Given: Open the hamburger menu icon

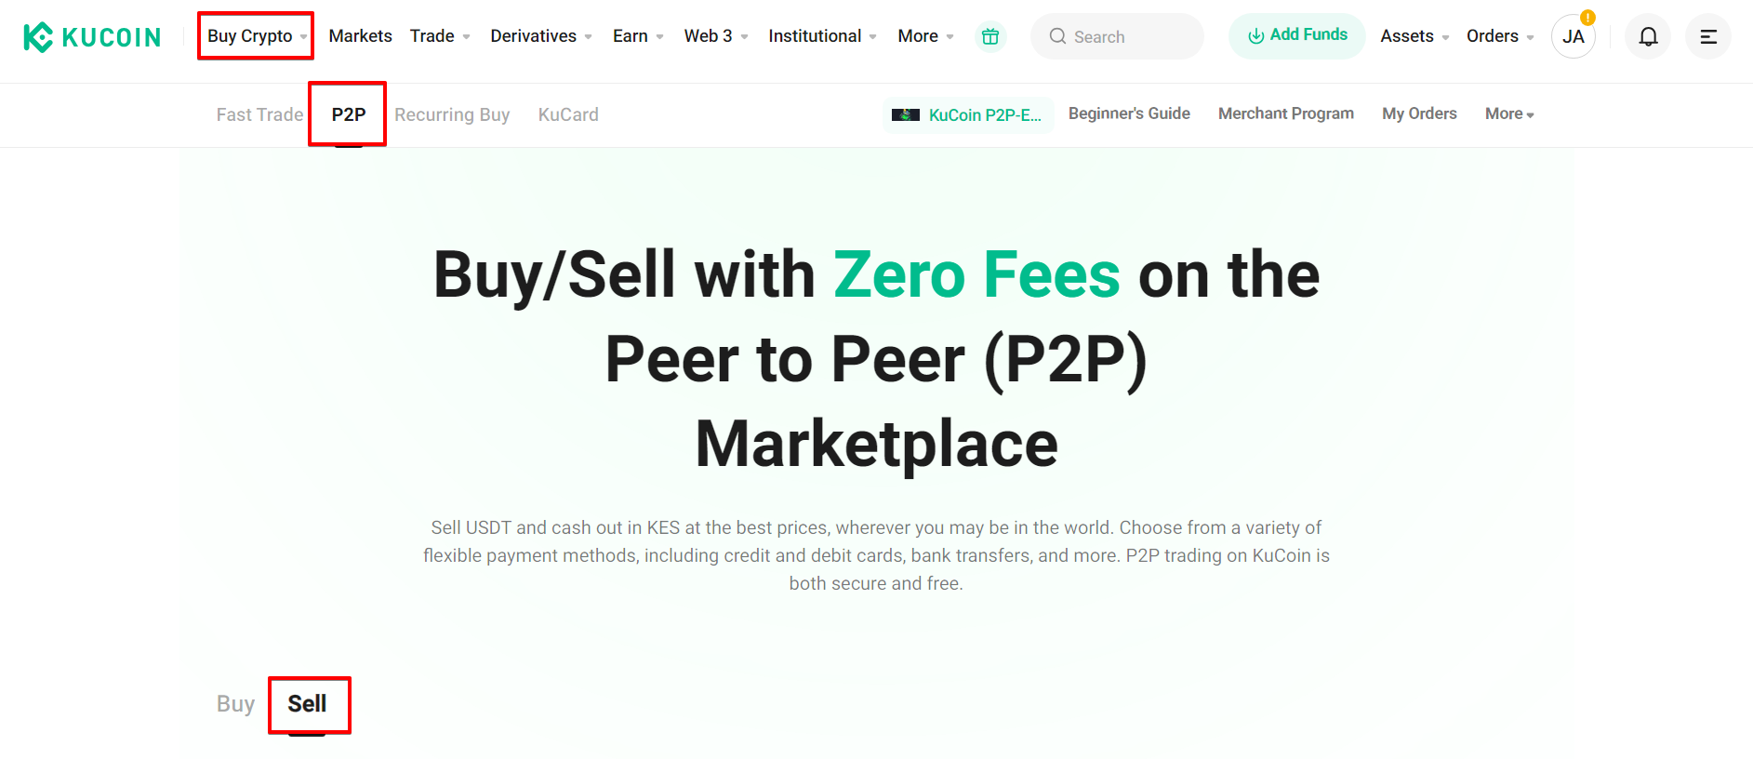Looking at the screenshot, I should point(1708,36).
